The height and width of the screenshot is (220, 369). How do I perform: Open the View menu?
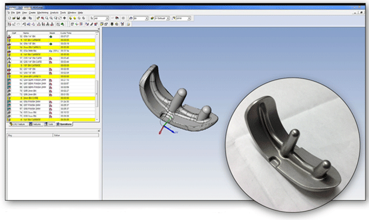[x=25, y=12]
